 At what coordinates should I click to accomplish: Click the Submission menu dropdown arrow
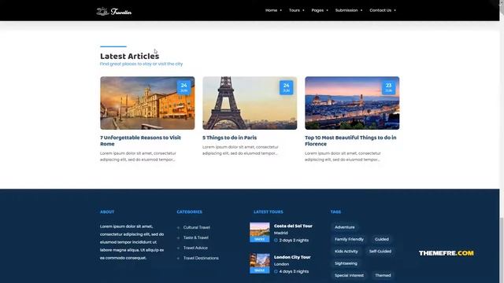(x=361, y=10)
